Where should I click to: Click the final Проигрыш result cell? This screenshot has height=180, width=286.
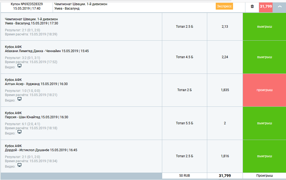click(264, 176)
